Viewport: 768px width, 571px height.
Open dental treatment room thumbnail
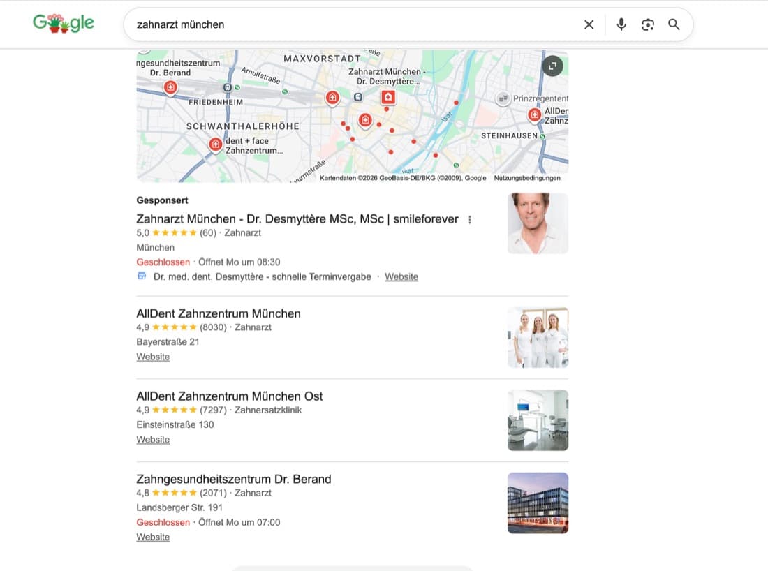click(538, 420)
